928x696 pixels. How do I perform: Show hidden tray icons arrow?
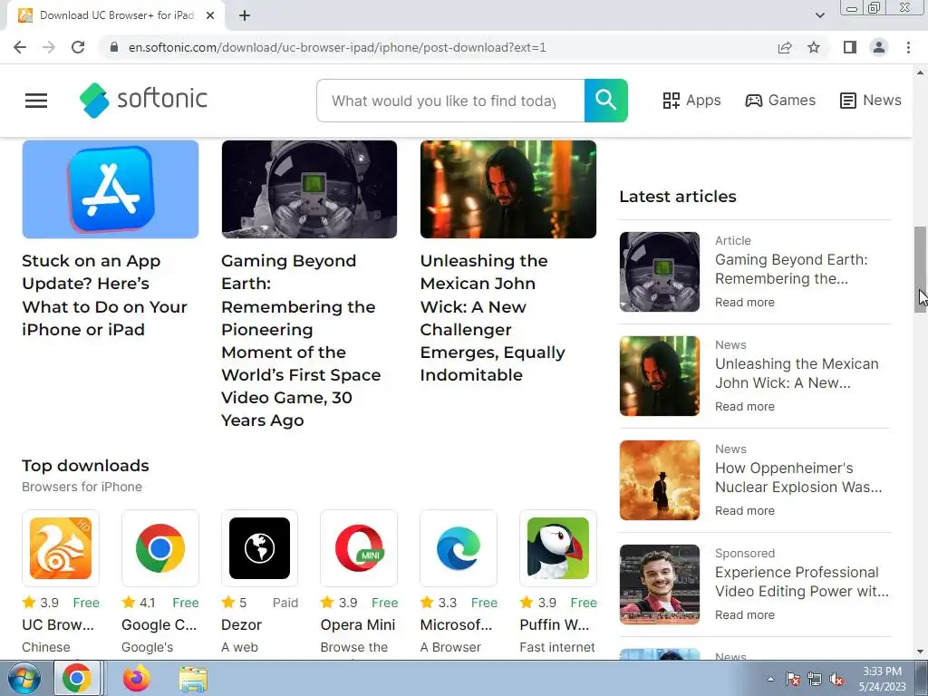770,679
